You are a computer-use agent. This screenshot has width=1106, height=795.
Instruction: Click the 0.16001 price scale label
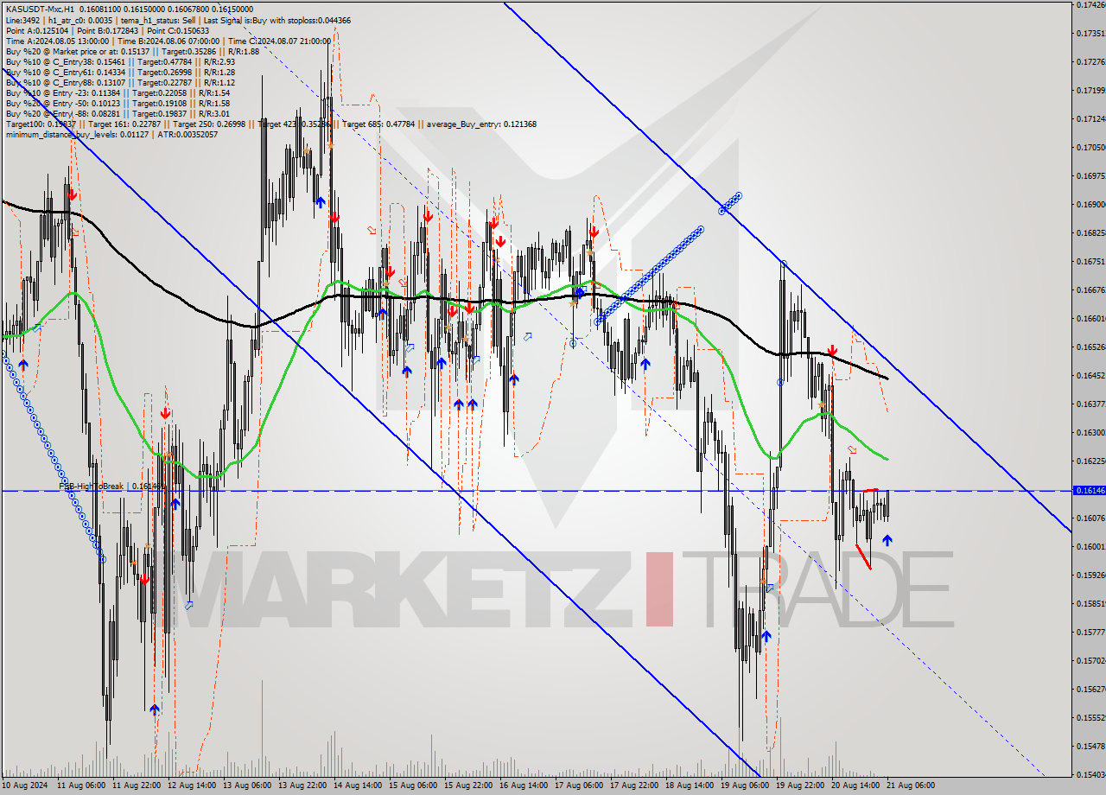click(x=1090, y=546)
